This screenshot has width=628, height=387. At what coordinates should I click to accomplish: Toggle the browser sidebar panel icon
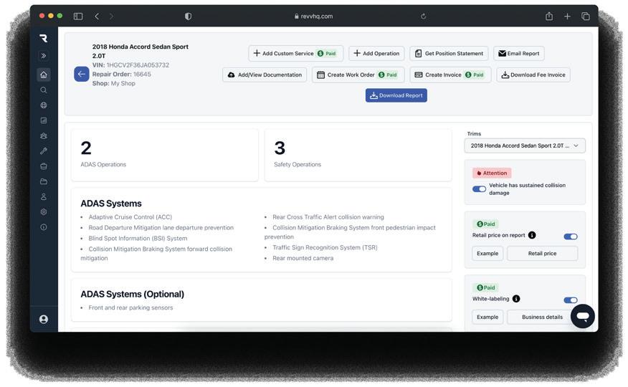click(78, 16)
